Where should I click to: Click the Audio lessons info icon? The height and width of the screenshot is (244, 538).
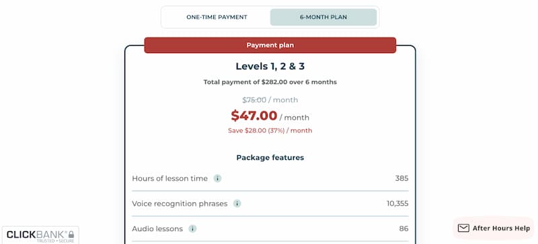[192, 229]
